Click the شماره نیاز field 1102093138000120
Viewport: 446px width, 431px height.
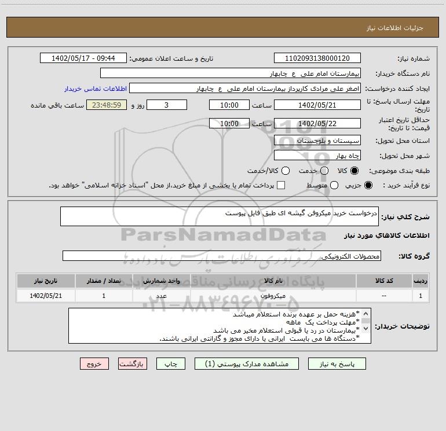click(317, 58)
